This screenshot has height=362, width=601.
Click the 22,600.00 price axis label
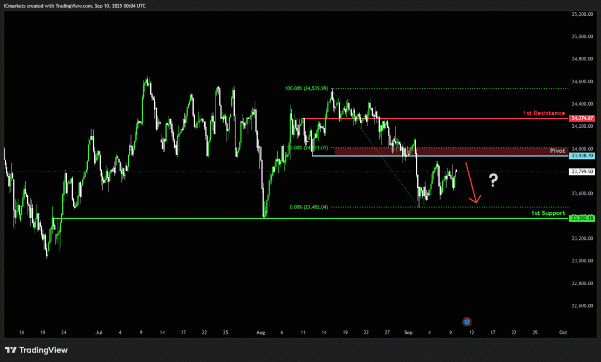582,306
